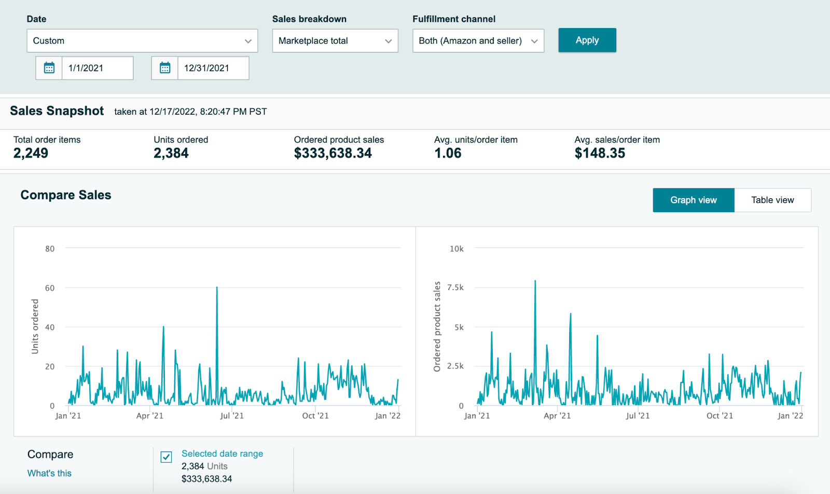Open the end date calendar icon

click(x=165, y=68)
